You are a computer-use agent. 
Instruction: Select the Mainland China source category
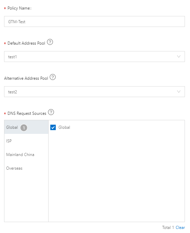26,155
